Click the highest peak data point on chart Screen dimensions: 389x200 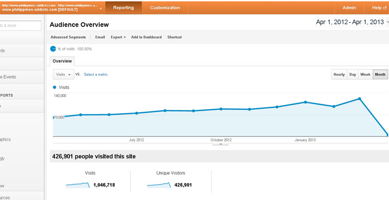point(359,99)
